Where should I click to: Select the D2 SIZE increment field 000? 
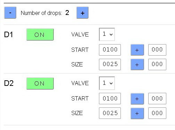(157, 113)
